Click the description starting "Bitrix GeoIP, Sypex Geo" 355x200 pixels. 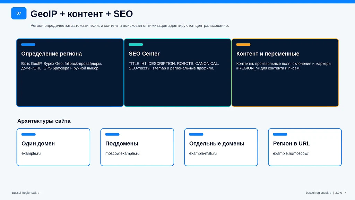(62, 66)
